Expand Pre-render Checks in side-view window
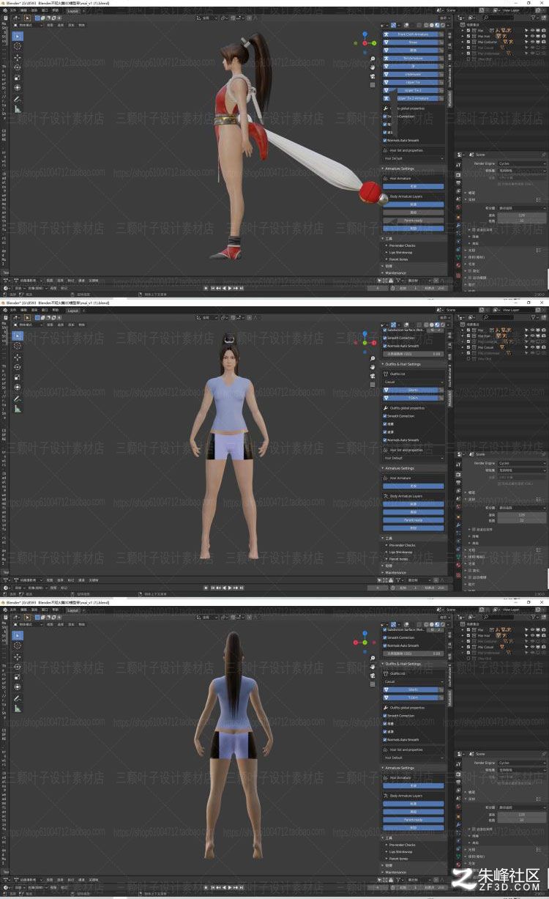Viewport: 549px width, 899px height. [x=401, y=245]
